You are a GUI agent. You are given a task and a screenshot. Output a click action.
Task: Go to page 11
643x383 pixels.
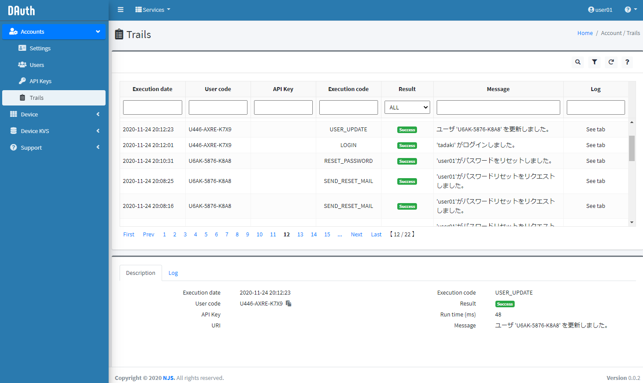click(x=273, y=235)
